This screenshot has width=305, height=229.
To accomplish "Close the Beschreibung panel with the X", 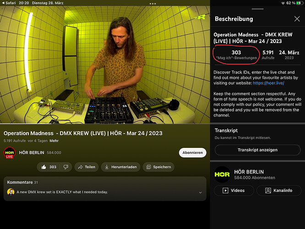I will [x=297, y=19].
